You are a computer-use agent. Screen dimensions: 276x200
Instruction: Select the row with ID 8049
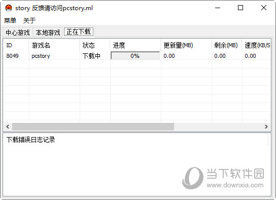click(x=137, y=56)
